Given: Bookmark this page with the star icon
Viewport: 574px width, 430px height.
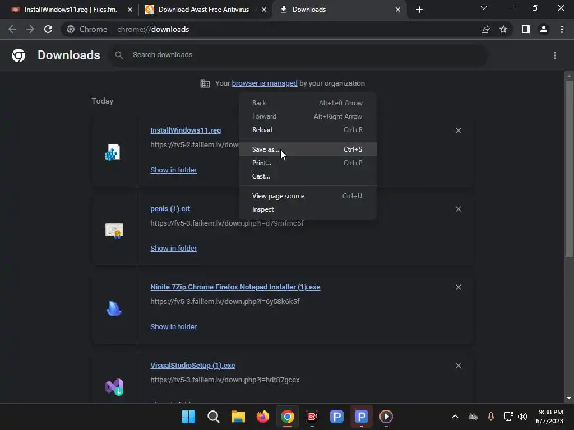Looking at the screenshot, I should (x=503, y=29).
